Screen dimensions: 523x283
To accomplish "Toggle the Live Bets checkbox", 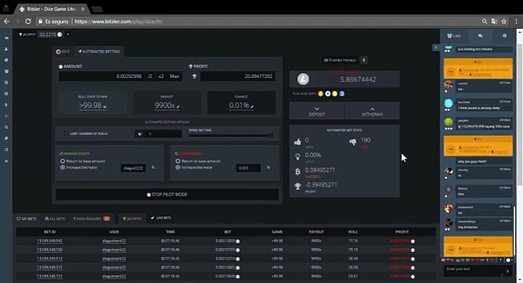I will (x=153, y=218).
